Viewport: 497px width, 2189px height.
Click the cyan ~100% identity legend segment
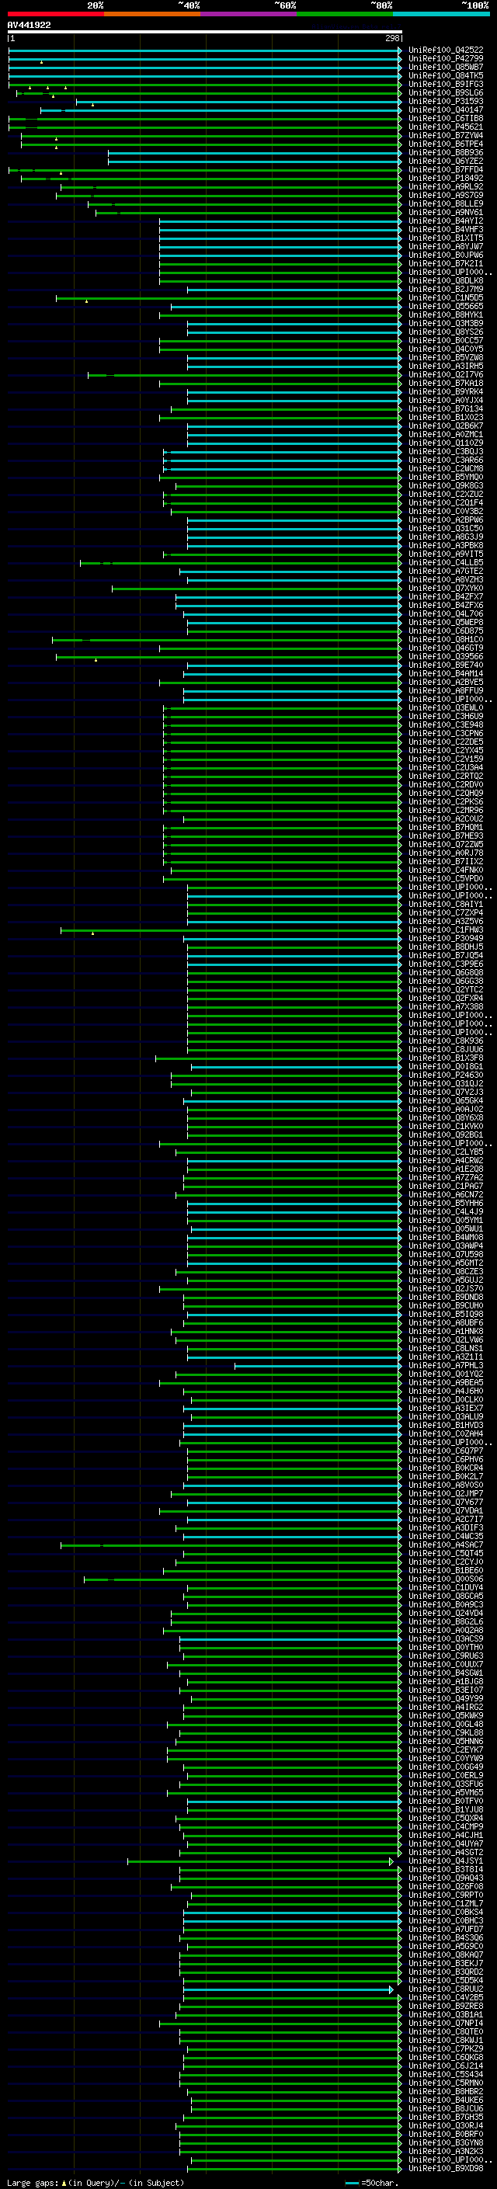tap(442, 14)
